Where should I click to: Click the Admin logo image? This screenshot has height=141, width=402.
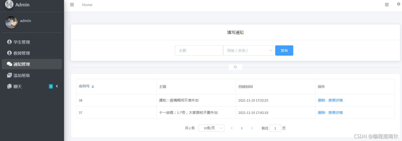[x=9, y=4]
